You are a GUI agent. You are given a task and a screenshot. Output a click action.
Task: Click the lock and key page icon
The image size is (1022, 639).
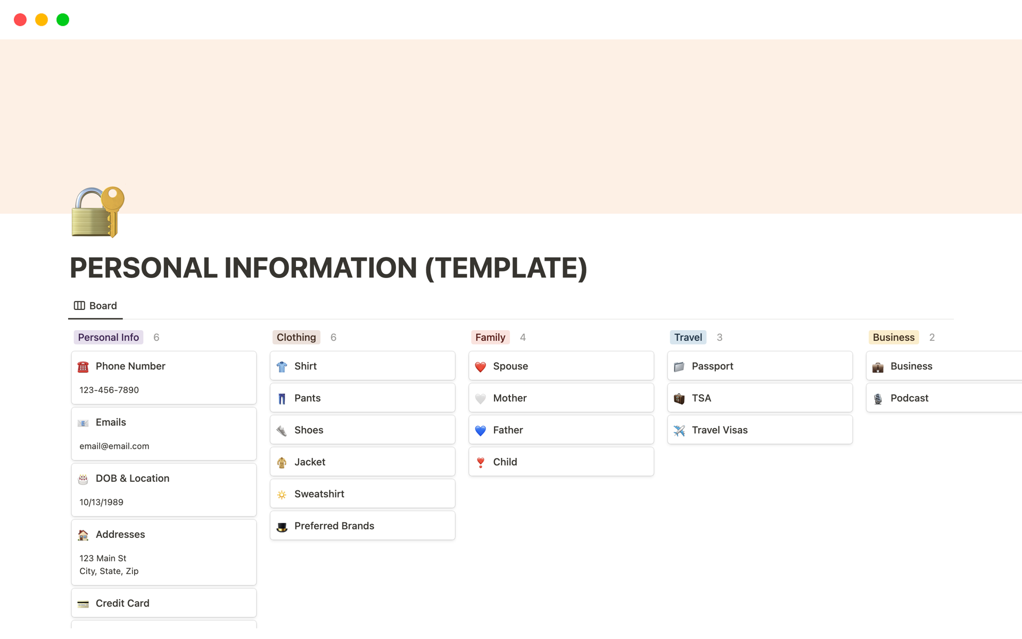pos(96,212)
